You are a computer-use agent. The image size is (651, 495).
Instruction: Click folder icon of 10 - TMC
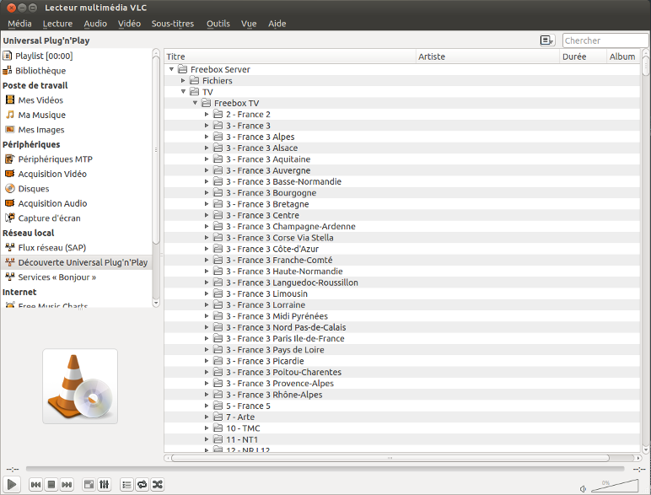(x=218, y=428)
